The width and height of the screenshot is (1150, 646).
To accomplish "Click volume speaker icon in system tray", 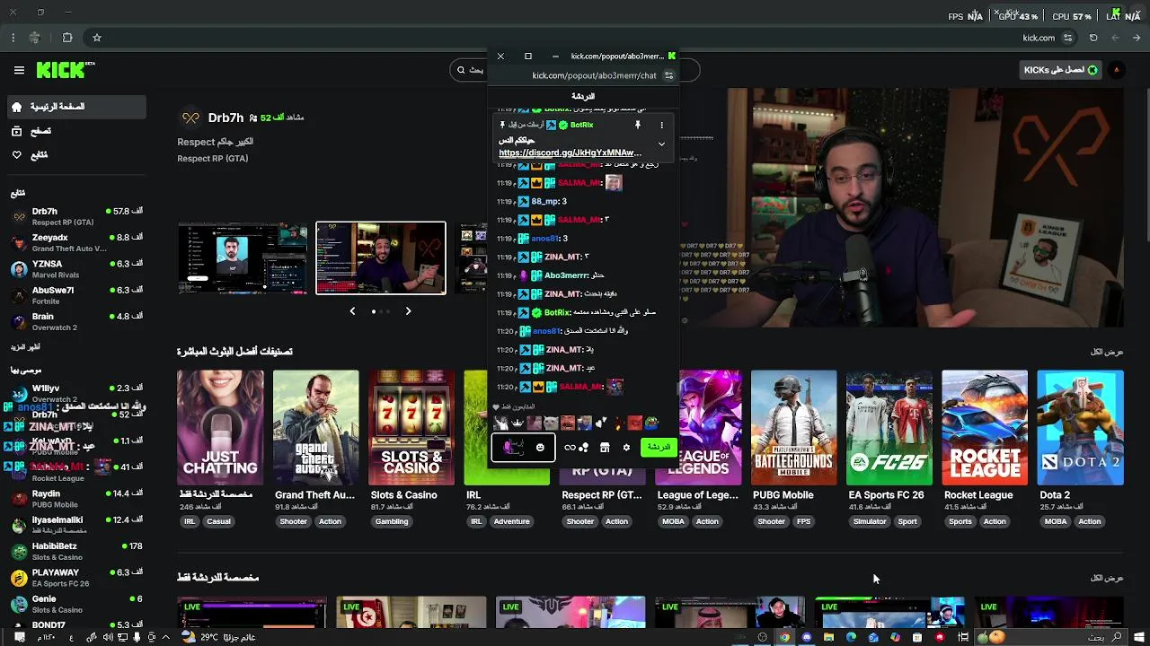I will (x=108, y=637).
